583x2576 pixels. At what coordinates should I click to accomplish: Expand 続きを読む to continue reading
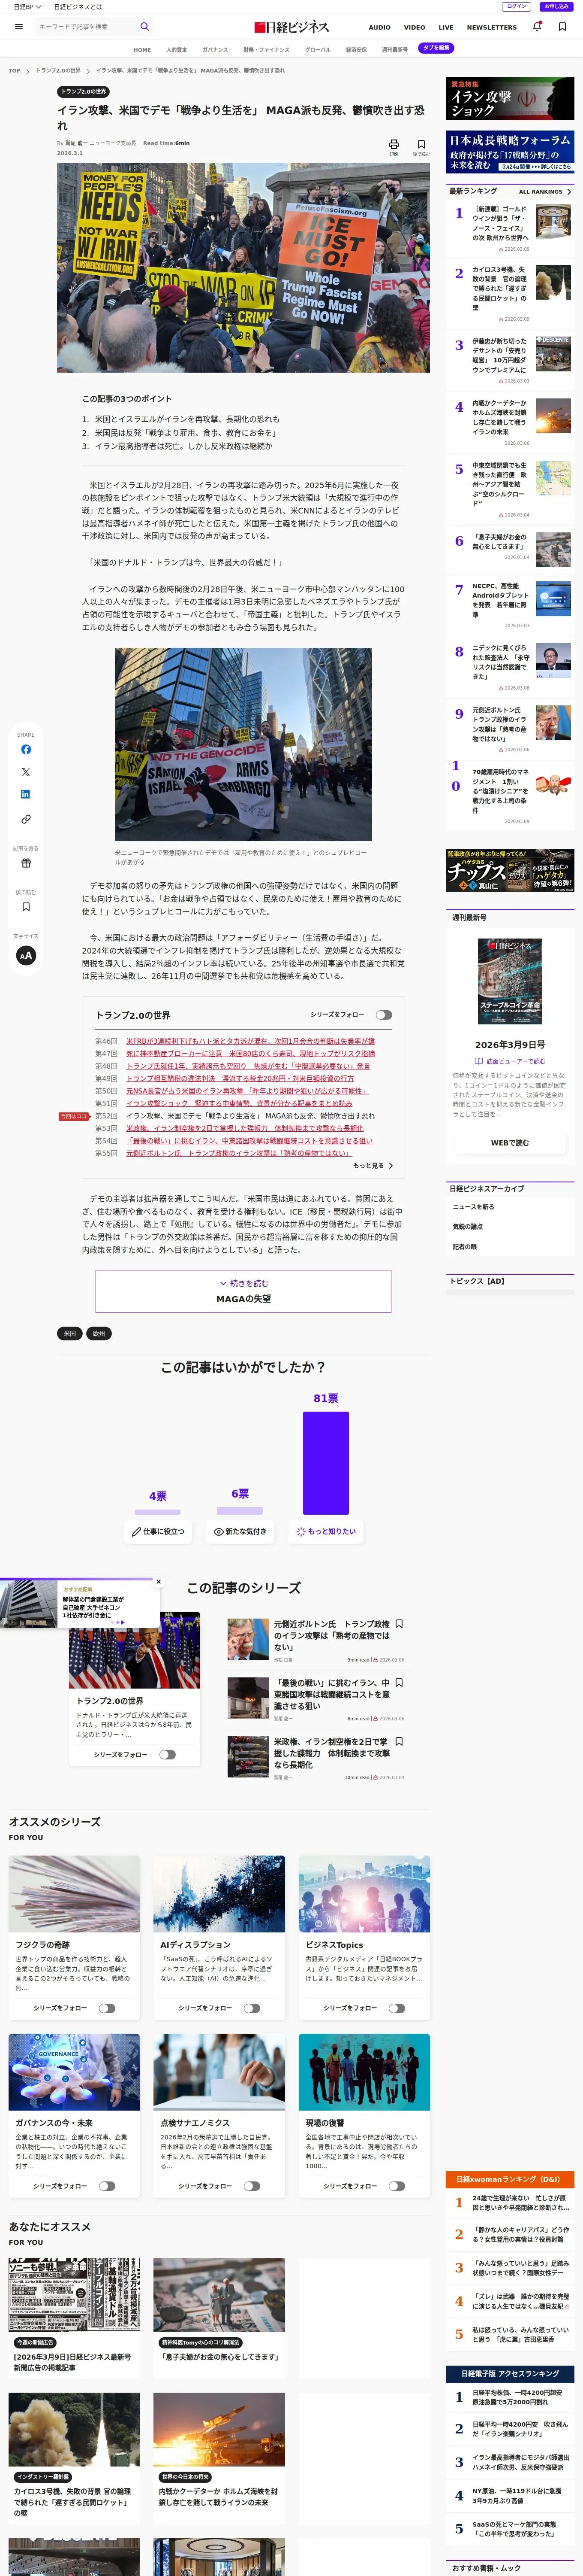[x=243, y=1291]
